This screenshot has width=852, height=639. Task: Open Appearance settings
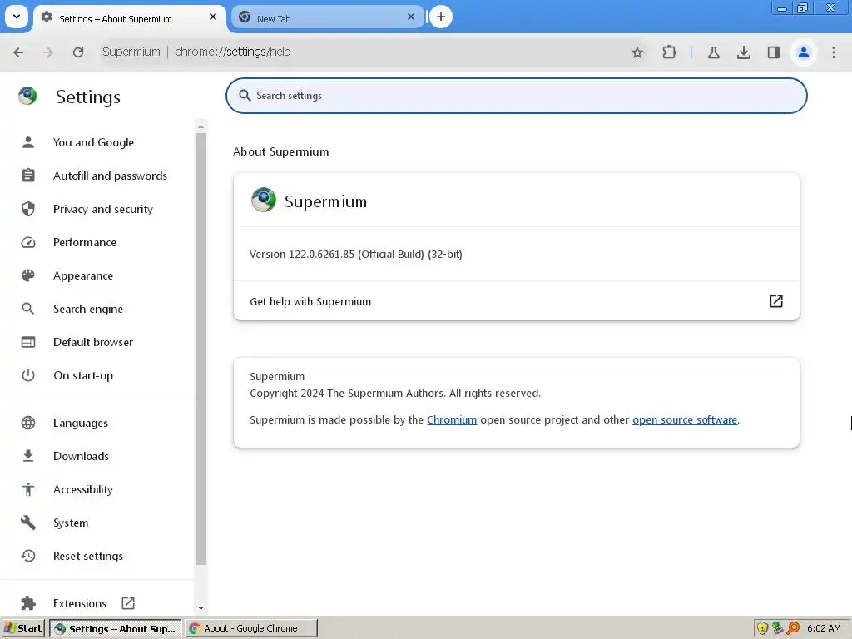click(x=83, y=275)
